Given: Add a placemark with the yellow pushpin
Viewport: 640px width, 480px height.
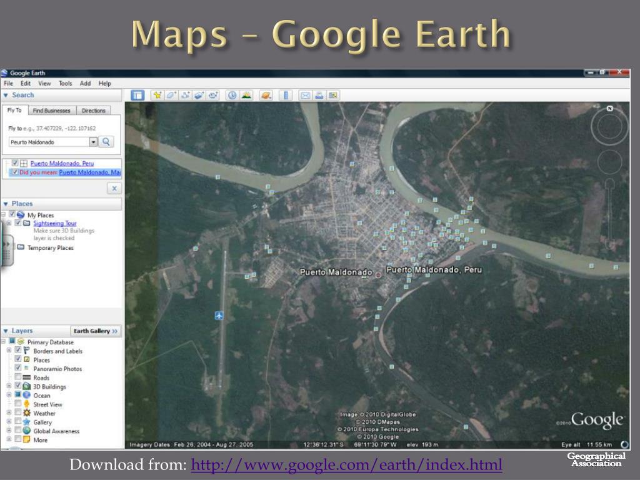Looking at the screenshot, I should pyautogui.click(x=157, y=96).
